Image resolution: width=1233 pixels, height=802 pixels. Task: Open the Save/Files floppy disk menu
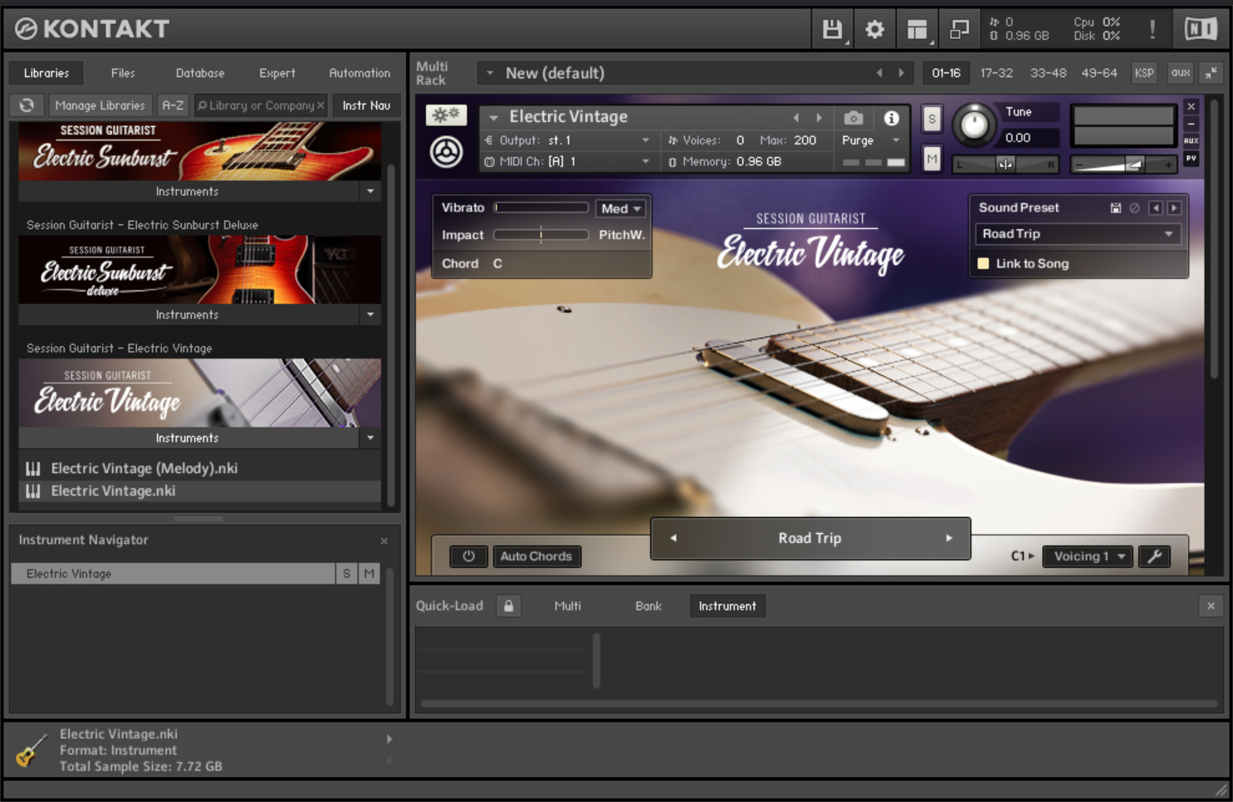(x=832, y=30)
